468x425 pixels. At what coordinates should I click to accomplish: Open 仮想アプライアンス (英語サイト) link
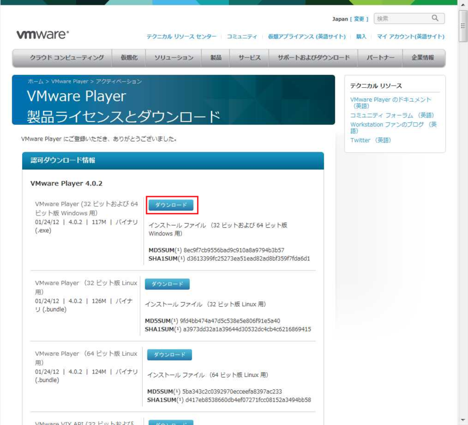(x=307, y=36)
